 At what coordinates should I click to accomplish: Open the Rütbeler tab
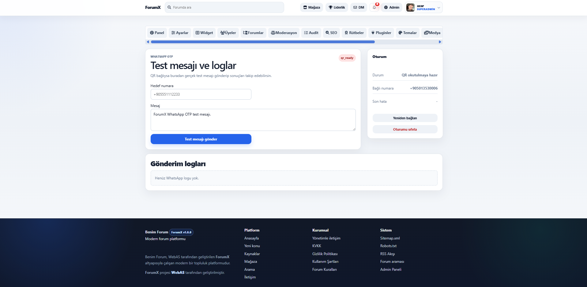tap(354, 33)
